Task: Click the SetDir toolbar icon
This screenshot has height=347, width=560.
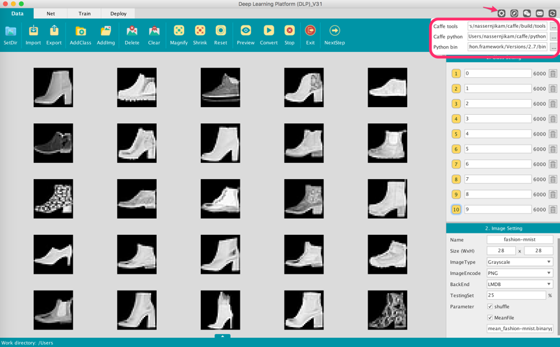Action: click(x=10, y=31)
